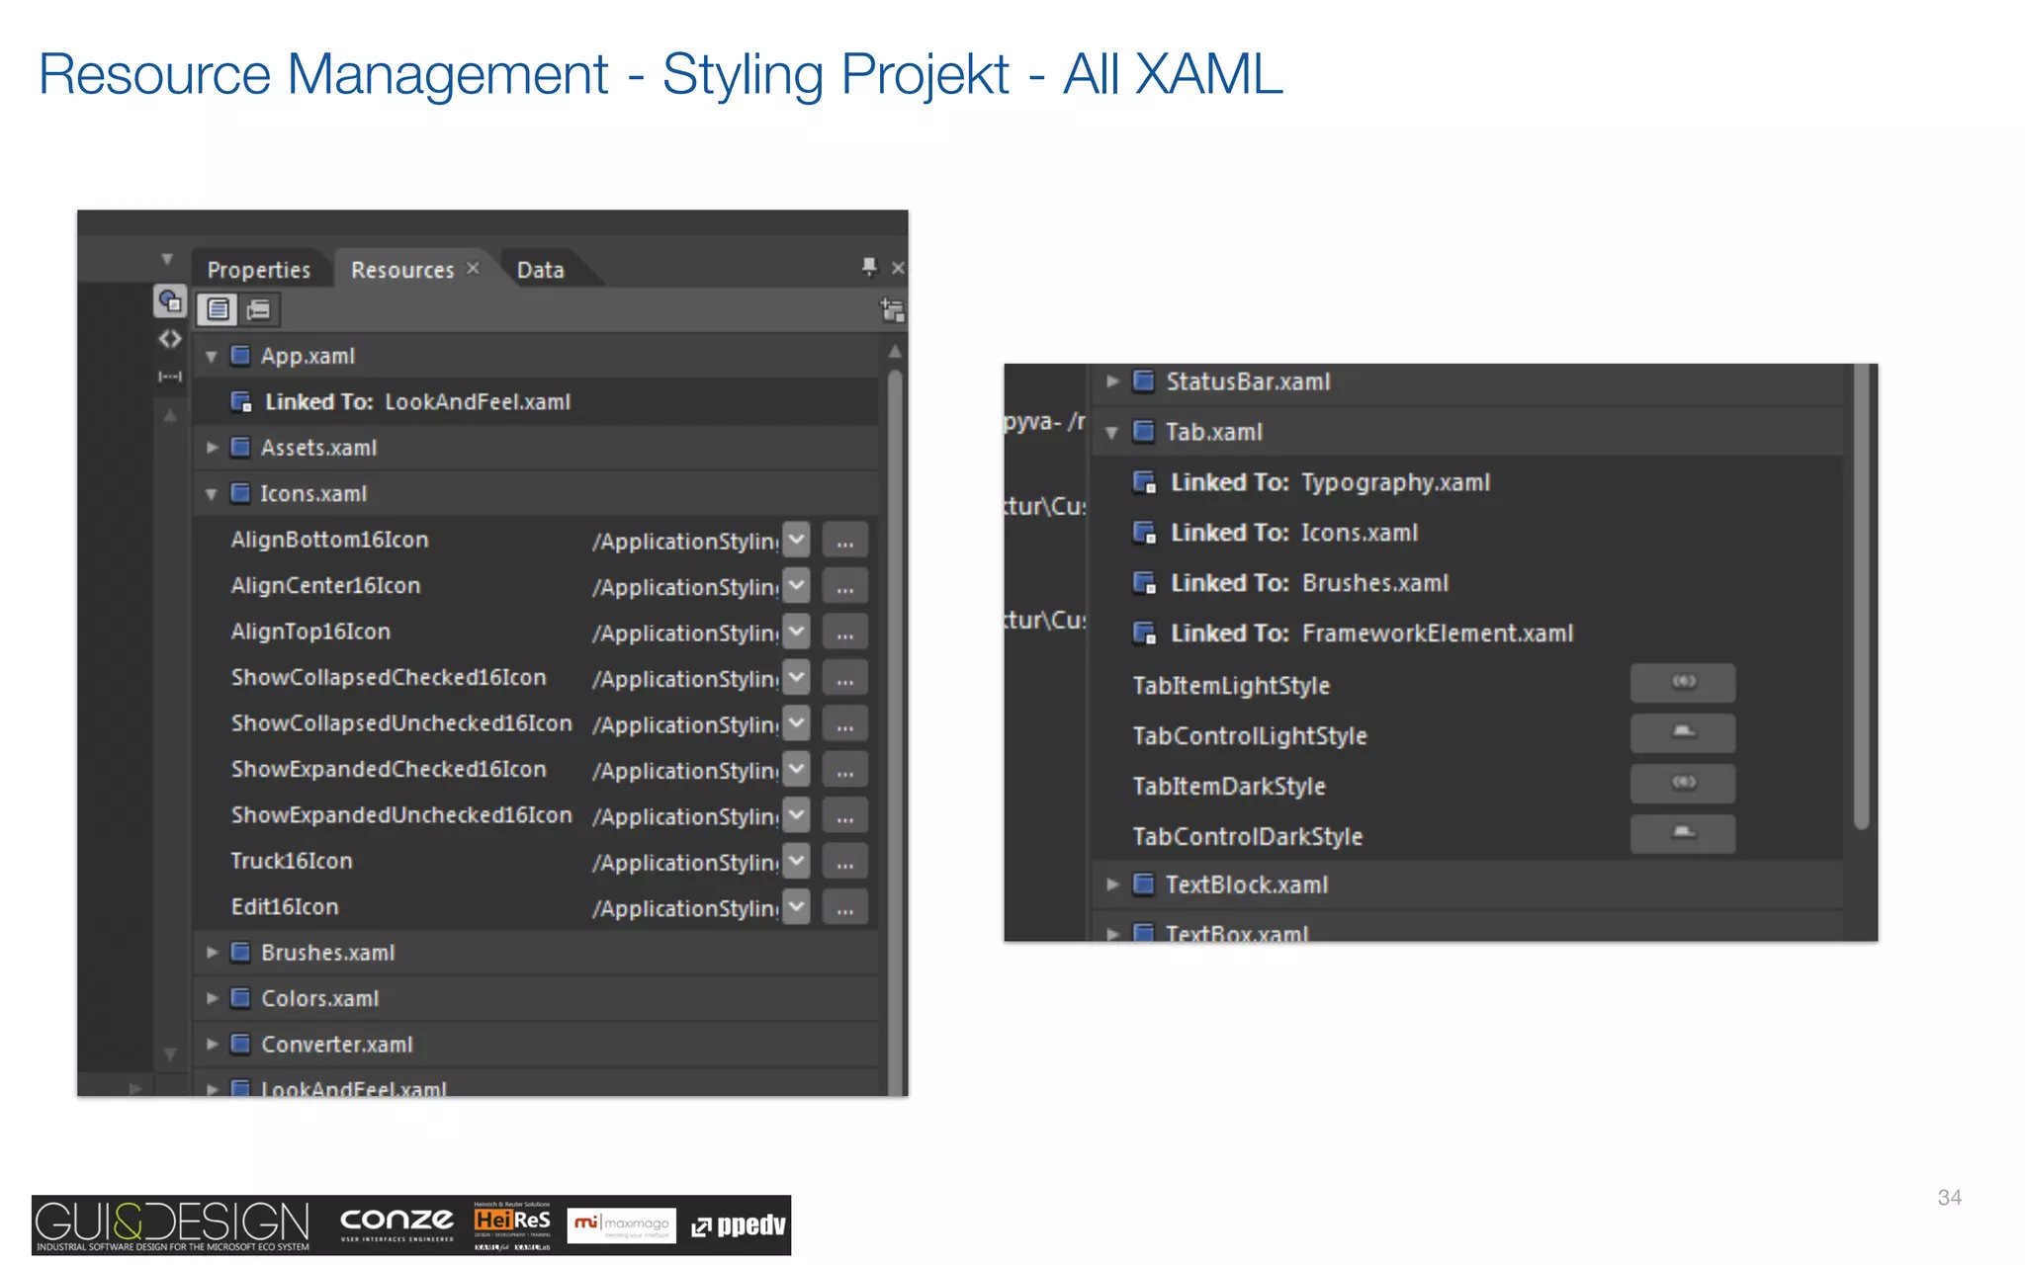Select the TabControlDarkStyle resource name
Image resolution: width=2025 pixels, height=1265 pixels.
click(x=1247, y=837)
